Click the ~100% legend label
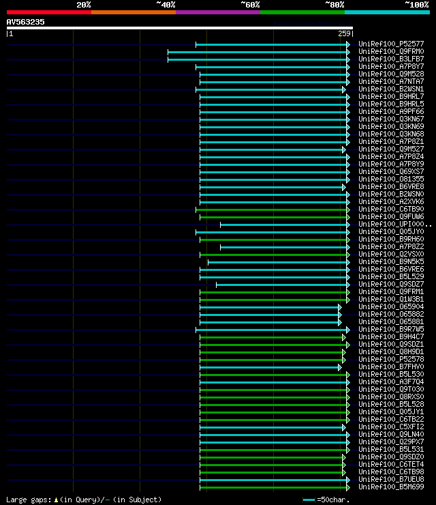Image resolution: width=436 pixels, height=505 pixels. pyautogui.click(x=417, y=5)
